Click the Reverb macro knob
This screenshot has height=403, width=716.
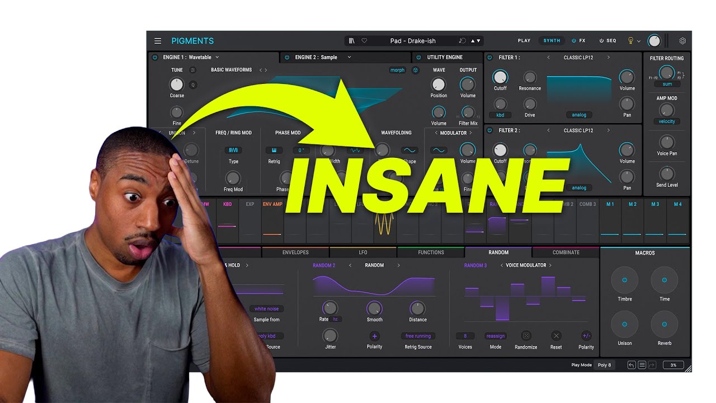click(665, 324)
